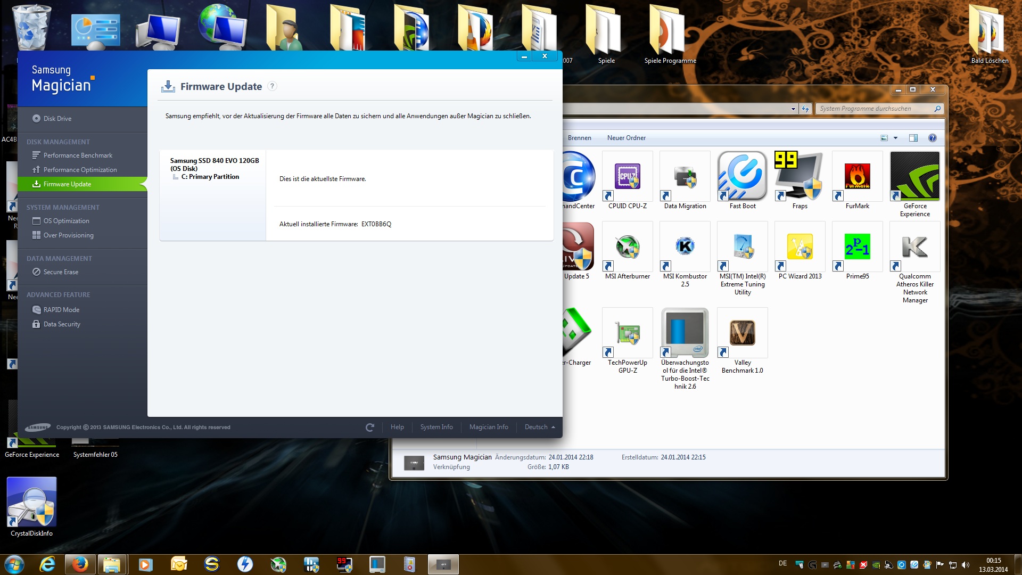Launch the FurMark shortcut icon
The width and height of the screenshot is (1022, 575).
tap(857, 178)
